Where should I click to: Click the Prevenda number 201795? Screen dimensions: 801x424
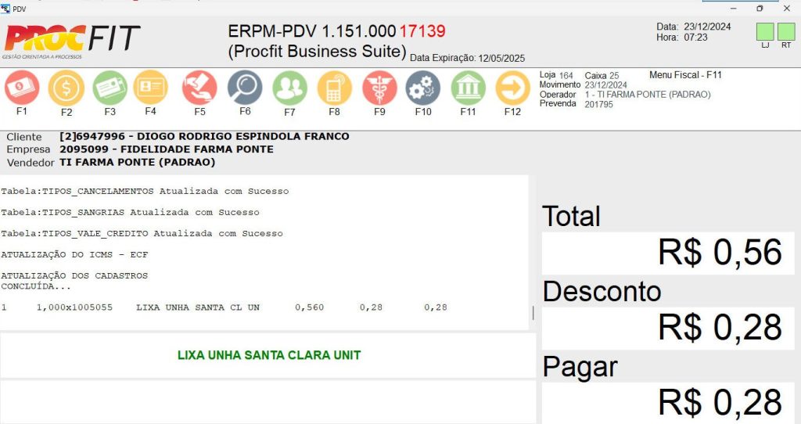[598, 104]
